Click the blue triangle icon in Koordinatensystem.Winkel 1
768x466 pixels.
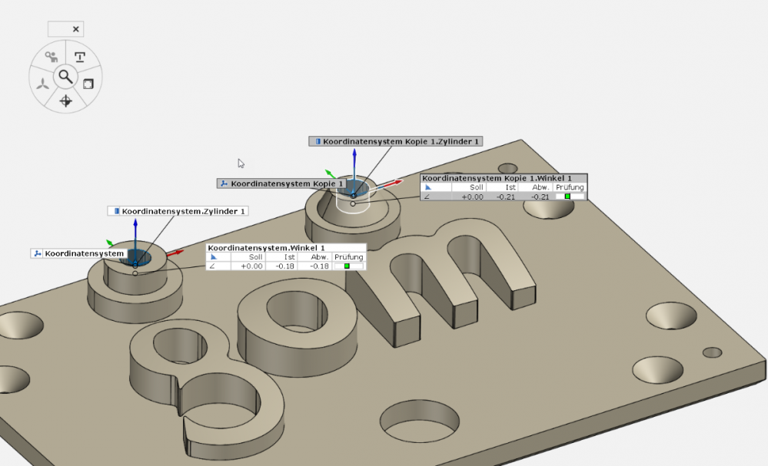(x=214, y=257)
